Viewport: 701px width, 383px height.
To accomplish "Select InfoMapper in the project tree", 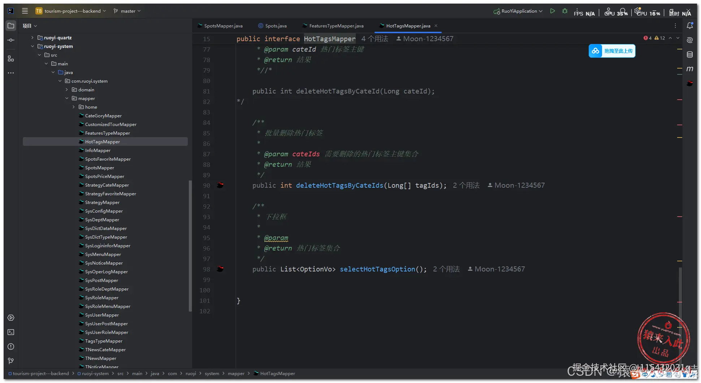I will pos(98,150).
